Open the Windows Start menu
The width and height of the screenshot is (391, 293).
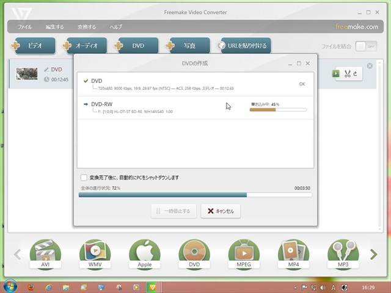point(10,286)
